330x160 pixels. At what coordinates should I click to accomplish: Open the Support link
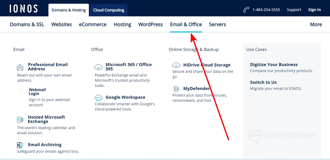tap(294, 10)
